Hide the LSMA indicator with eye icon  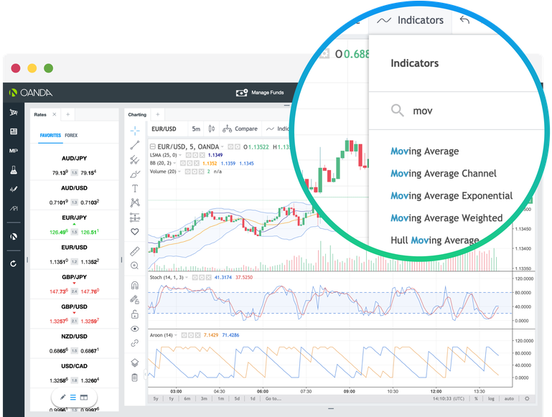[x=189, y=155]
